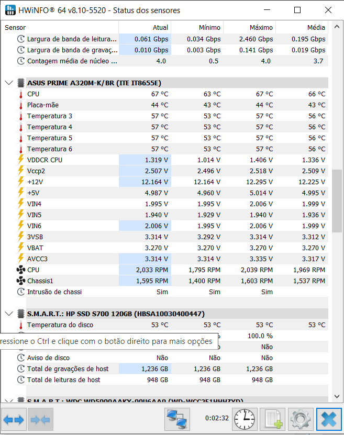This screenshot has width=344, height=435.
Task: Click thermometer icon beside Temperatura 3
Action: click(x=21, y=116)
